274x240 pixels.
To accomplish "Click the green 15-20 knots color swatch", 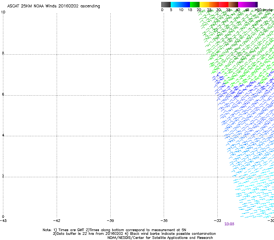I will pyautogui.click(x=195, y=4).
